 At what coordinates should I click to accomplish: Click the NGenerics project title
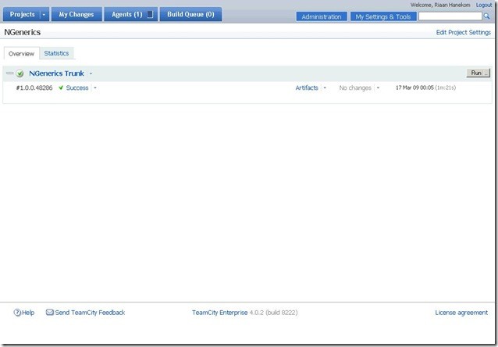(x=22, y=32)
